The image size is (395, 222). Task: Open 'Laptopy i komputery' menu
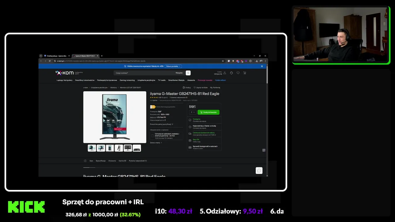pos(64,80)
